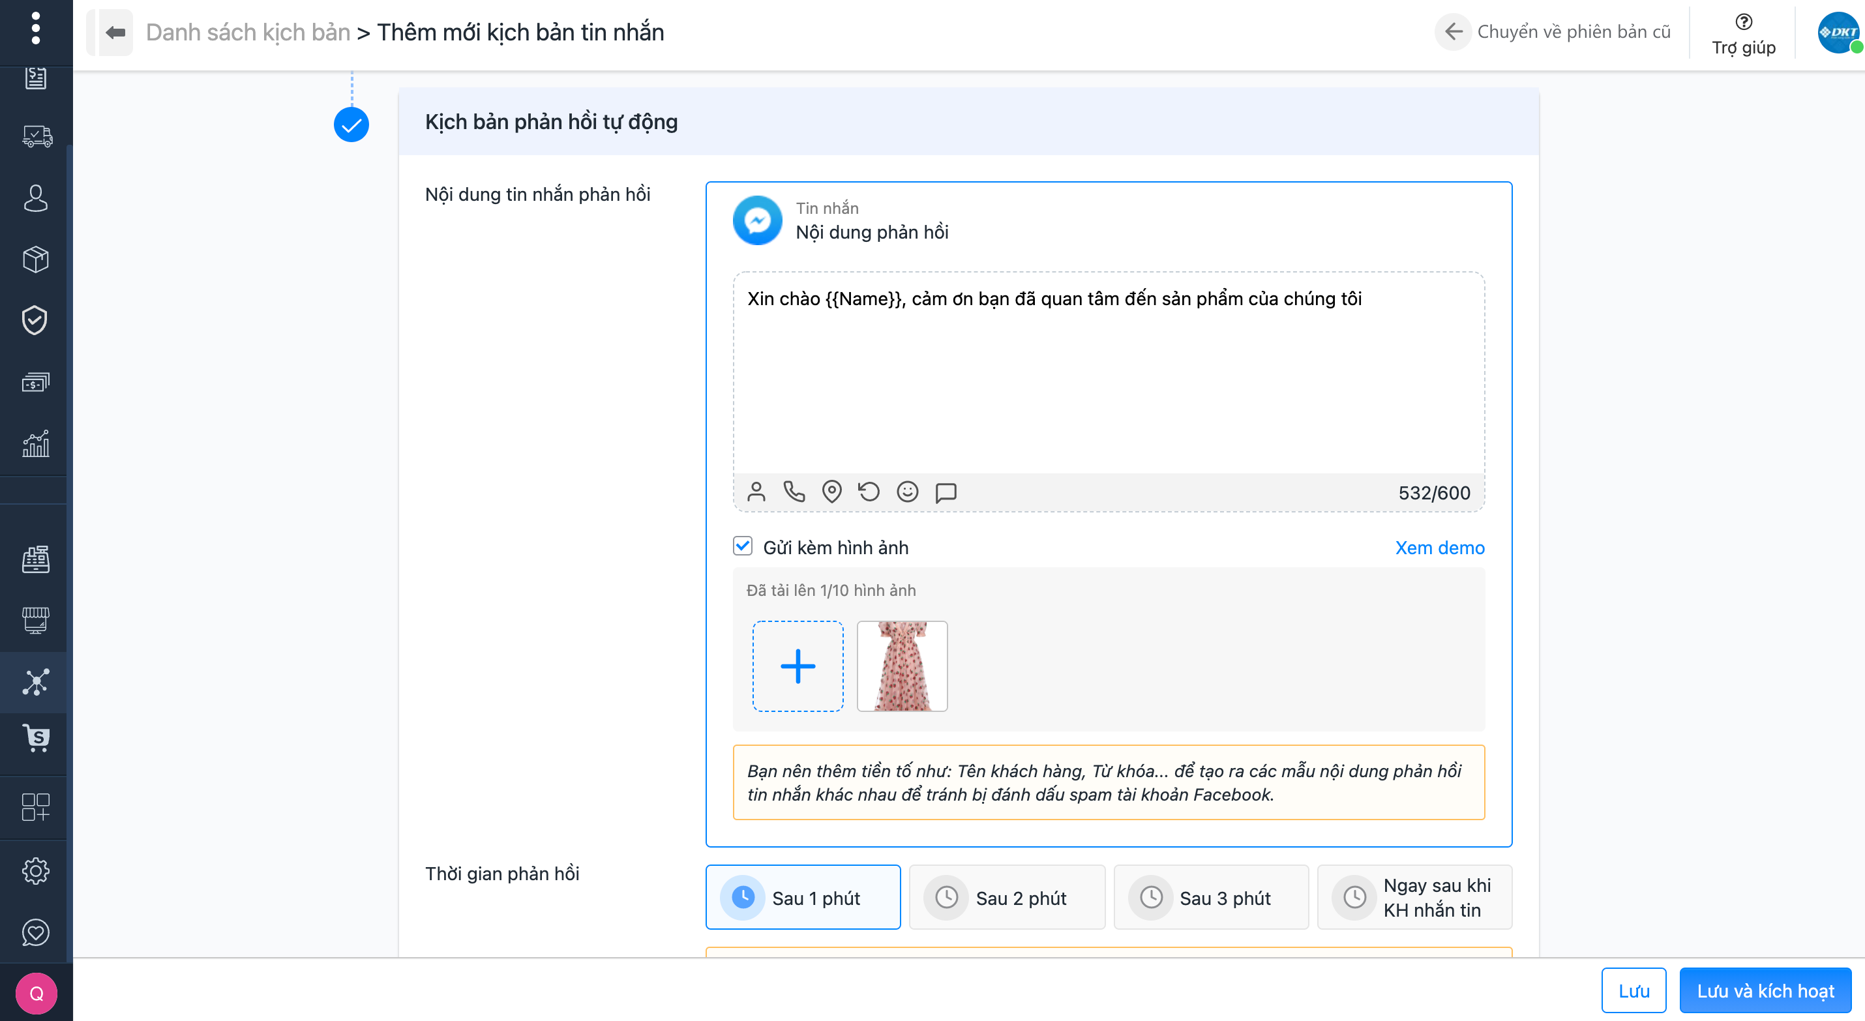
Task: Click the location pin icon in editor
Action: point(832,492)
